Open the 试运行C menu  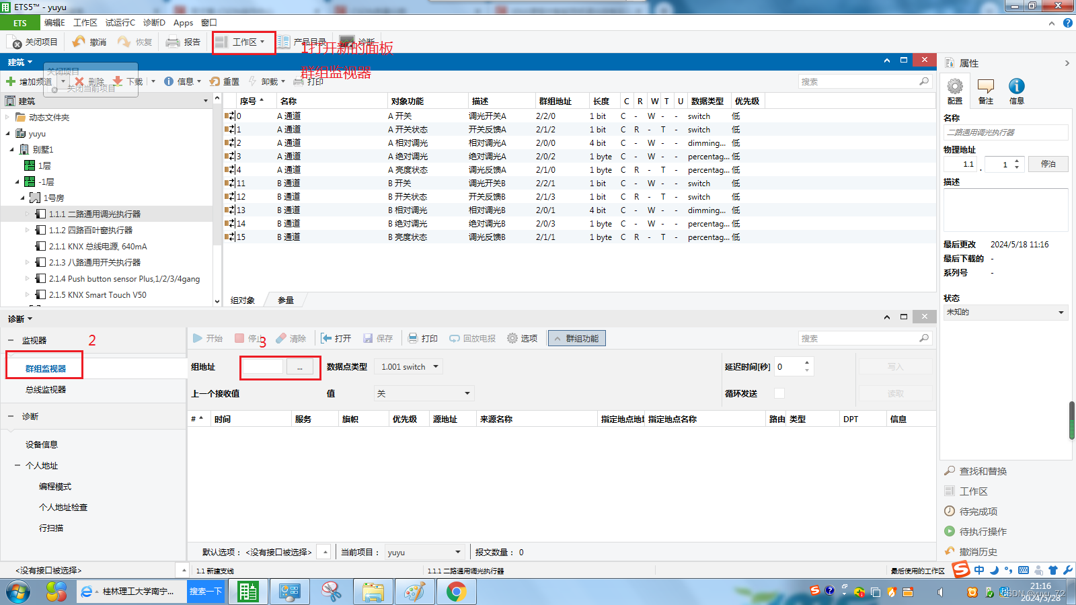click(120, 23)
